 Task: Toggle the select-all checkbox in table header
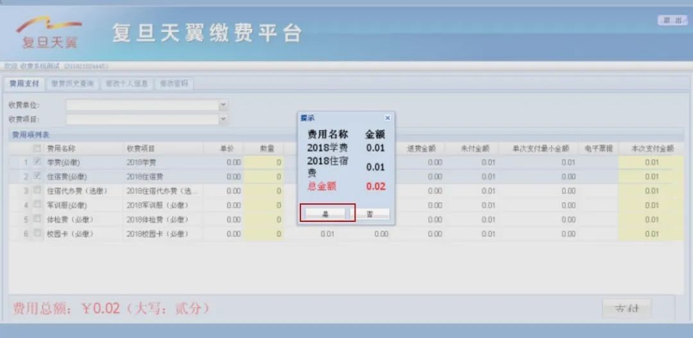click(x=37, y=148)
